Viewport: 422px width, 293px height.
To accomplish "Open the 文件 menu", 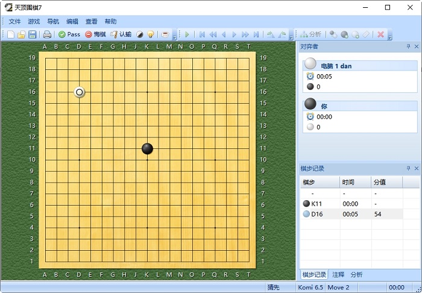I will coord(15,22).
